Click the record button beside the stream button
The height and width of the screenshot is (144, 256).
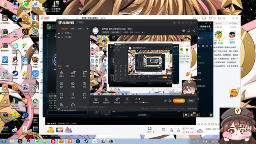pos(191,101)
